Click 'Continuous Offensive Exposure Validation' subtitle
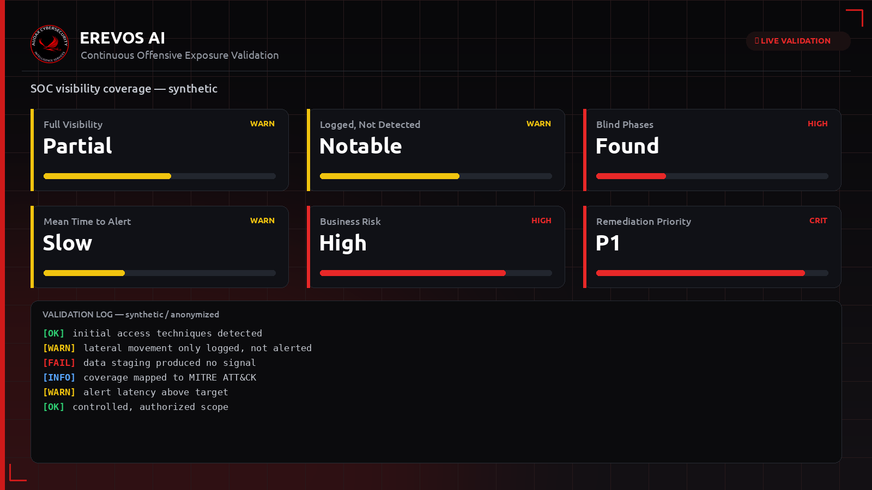This screenshot has width=872, height=490. click(180, 56)
